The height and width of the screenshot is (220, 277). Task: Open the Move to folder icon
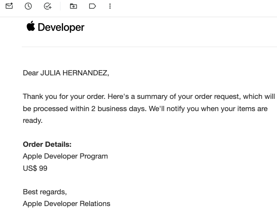tap(73, 6)
